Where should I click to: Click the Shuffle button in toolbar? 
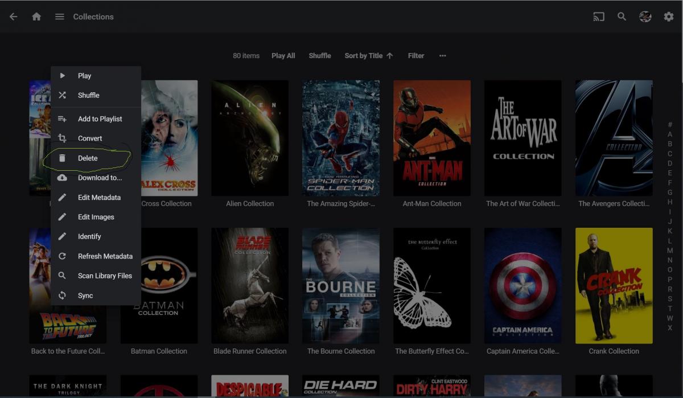pyautogui.click(x=320, y=56)
